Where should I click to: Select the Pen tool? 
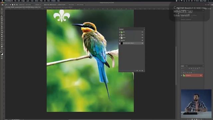tap(2, 38)
